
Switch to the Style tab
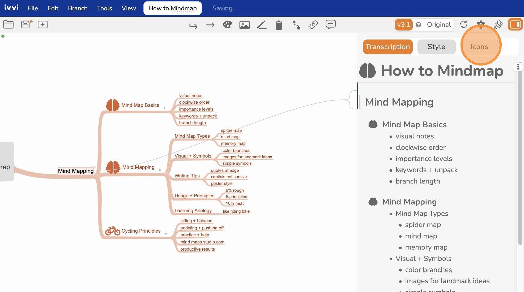pos(436,47)
